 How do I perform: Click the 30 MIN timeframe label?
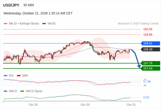pyautogui.click(x=29, y=5)
